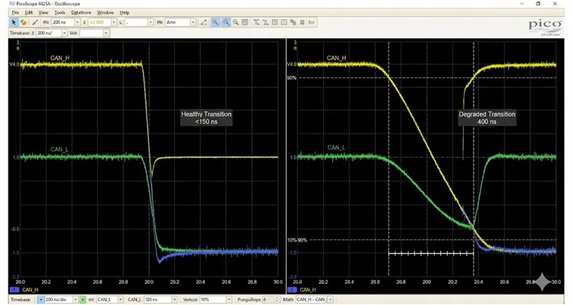The width and height of the screenshot is (573, 305).
Task: Click the 10%-90% ruler label
Action: coord(297,240)
